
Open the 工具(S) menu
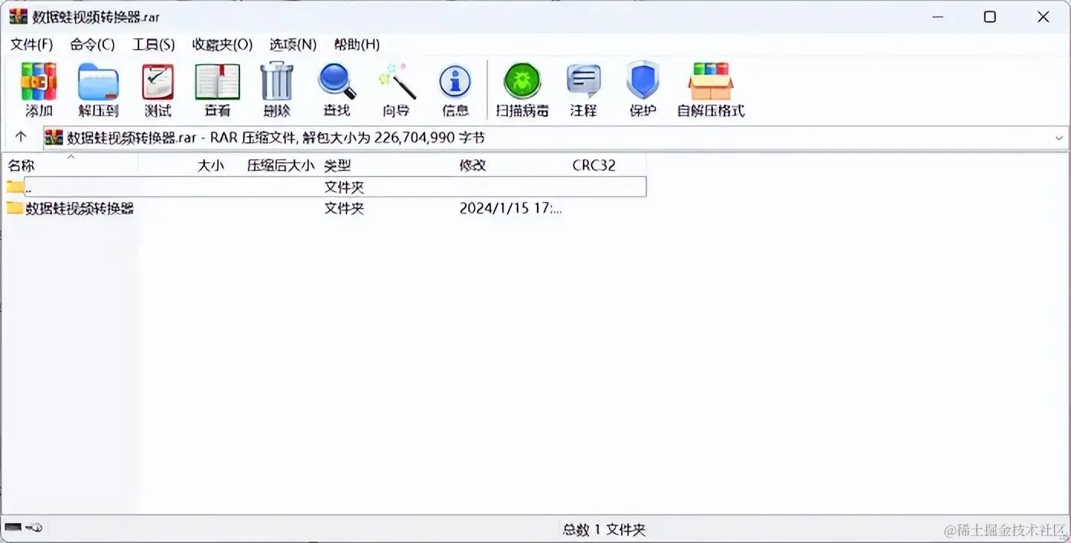click(x=154, y=44)
